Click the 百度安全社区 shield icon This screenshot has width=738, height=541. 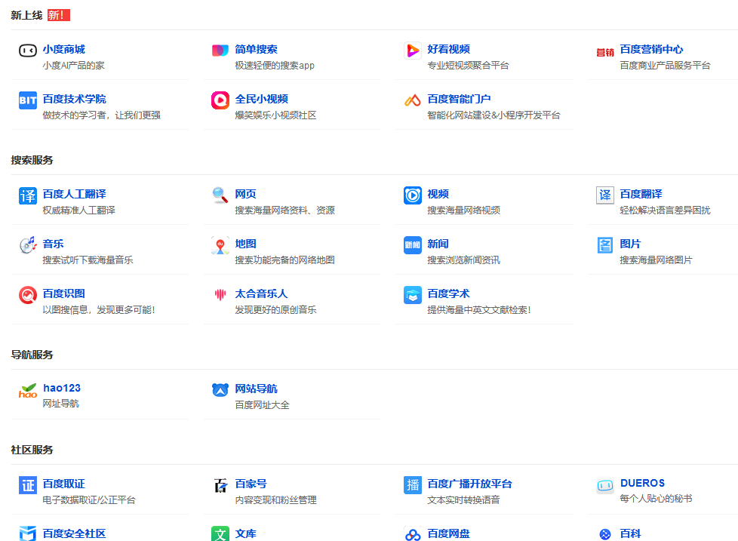click(x=28, y=534)
